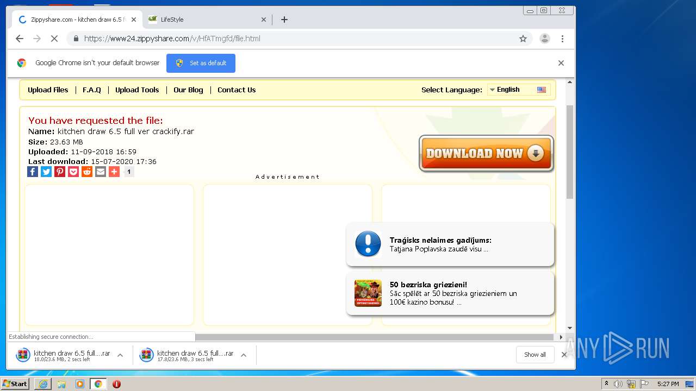This screenshot has width=696, height=391.
Task: Open a new browser tab
Action: click(x=284, y=20)
